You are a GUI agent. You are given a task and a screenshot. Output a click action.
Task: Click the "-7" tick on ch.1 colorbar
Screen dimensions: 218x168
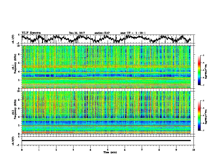(x=203, y=85)
